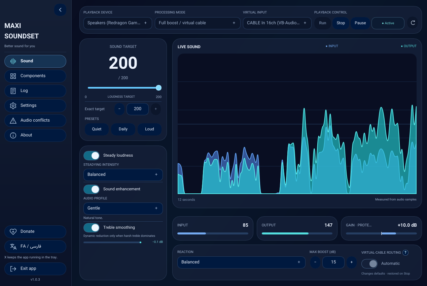Click the loudness target slider handle
This screenshot has width=427, height=286.
coord(159,88)
